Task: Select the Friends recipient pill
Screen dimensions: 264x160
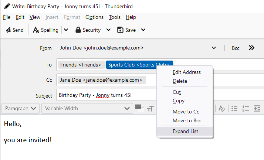Action: coord(81,65)
